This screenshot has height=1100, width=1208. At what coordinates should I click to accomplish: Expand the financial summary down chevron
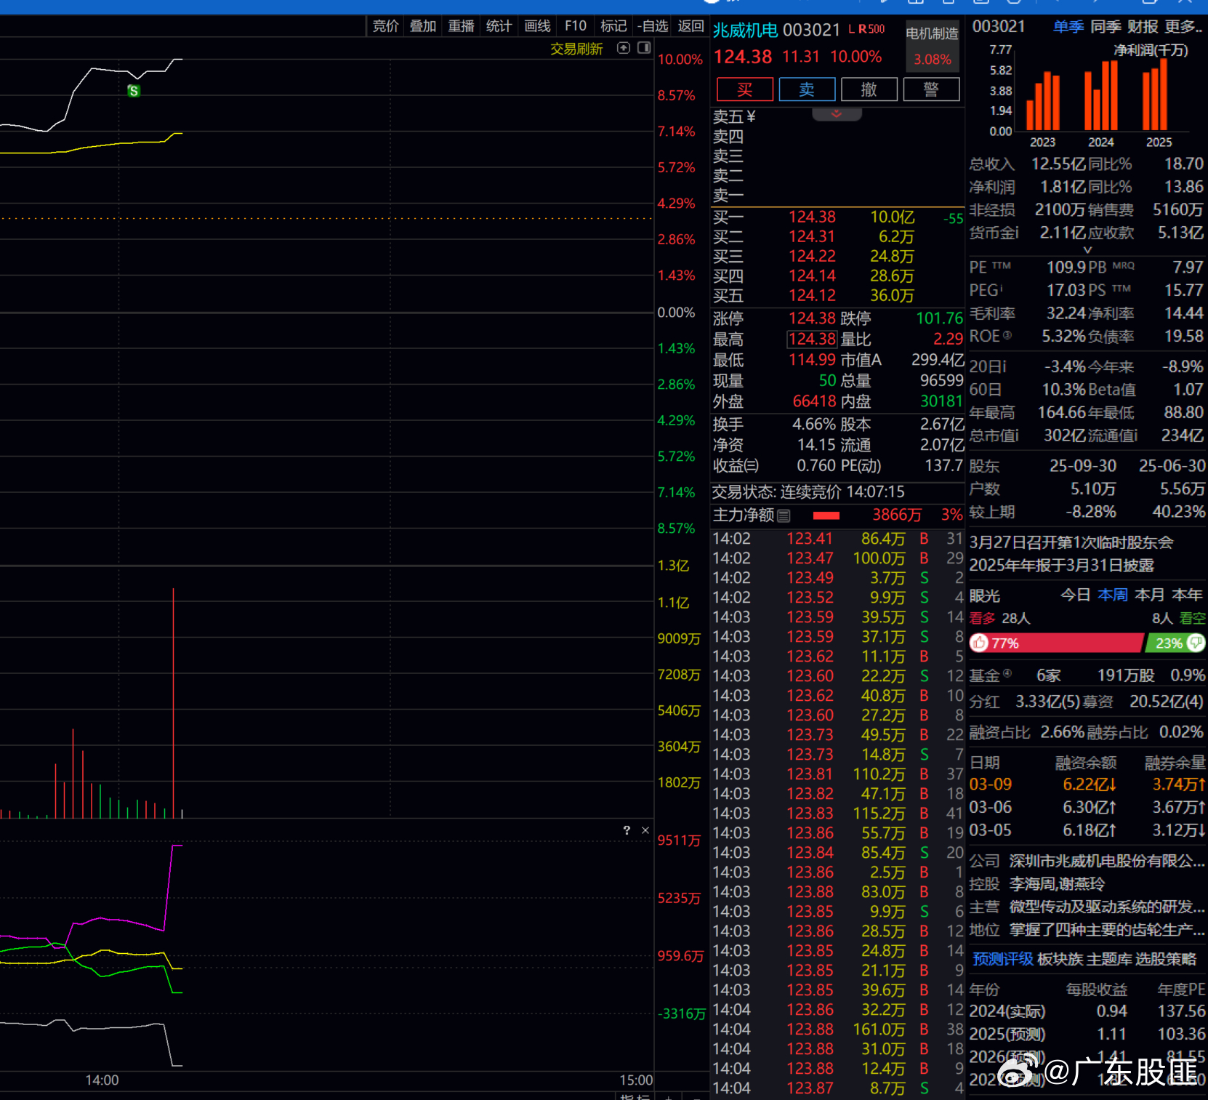tap(1087, 250)
